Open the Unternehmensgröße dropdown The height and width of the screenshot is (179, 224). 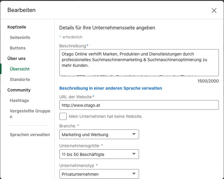[x=99, y=154]
